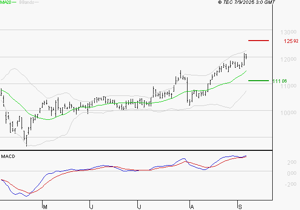Click the 110.00 price axis label
This screenshot has height=210, width=300.
pyautogui.click(x=289, y=86)
